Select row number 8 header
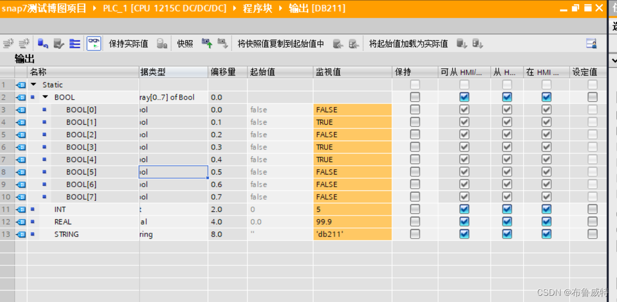The image size is (617, 302). click(x=7, y=172)
